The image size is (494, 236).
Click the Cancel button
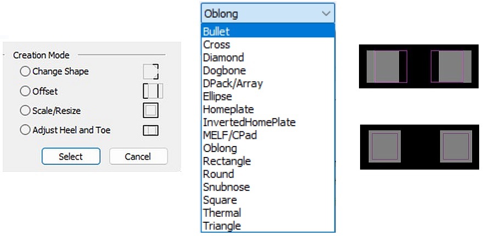(138, 156)
